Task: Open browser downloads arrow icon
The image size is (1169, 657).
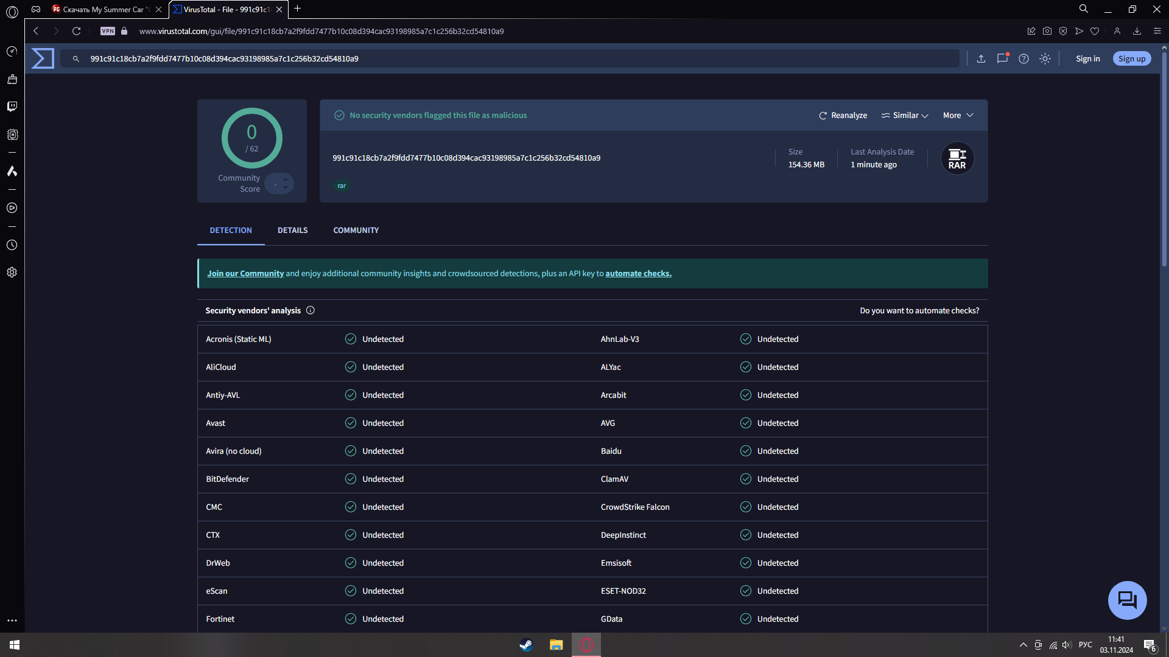Action: point(1137,31)
